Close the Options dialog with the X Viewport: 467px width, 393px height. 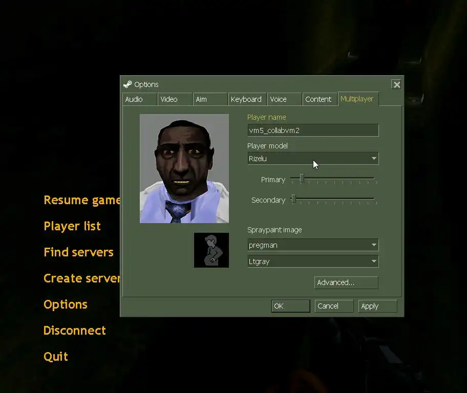(396, 84)
